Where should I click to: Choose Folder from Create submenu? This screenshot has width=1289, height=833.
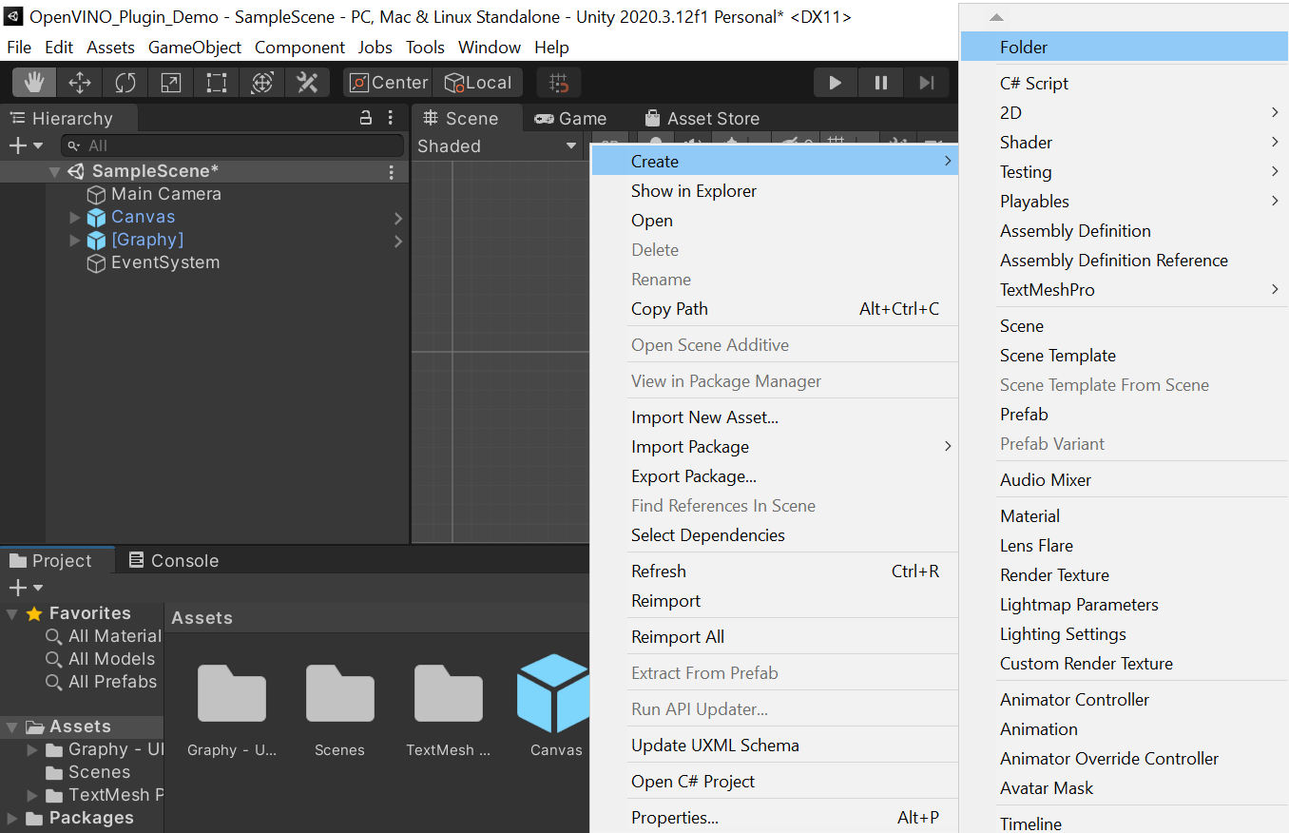pyautogui.click(x=1024, y=47)
